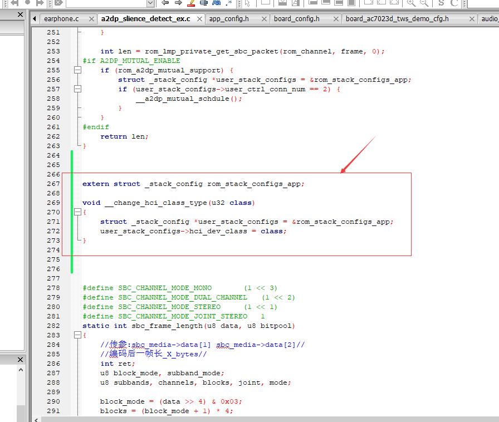
Task: Click the left panel scroll-up arrow
Action: (x=21, y=370)
